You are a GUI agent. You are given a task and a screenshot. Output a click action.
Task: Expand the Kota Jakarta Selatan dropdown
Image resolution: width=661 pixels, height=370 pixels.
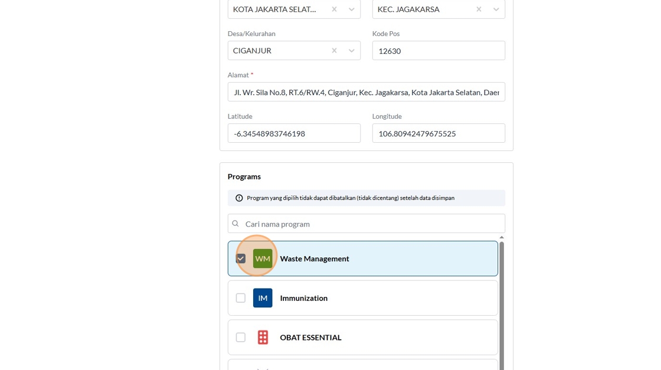click(351, 9)
